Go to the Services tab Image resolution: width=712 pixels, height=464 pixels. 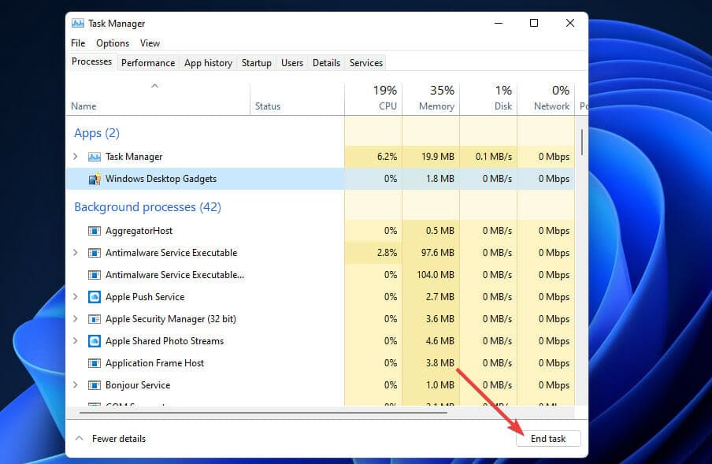click(x=366, y=63)
